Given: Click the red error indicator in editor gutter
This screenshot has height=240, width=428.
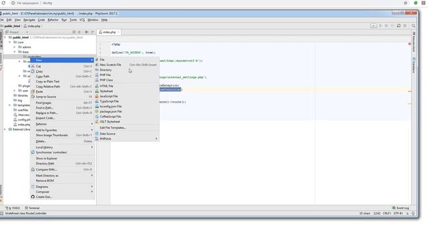Looking at the screenshot, I should (x=409, y=44).
